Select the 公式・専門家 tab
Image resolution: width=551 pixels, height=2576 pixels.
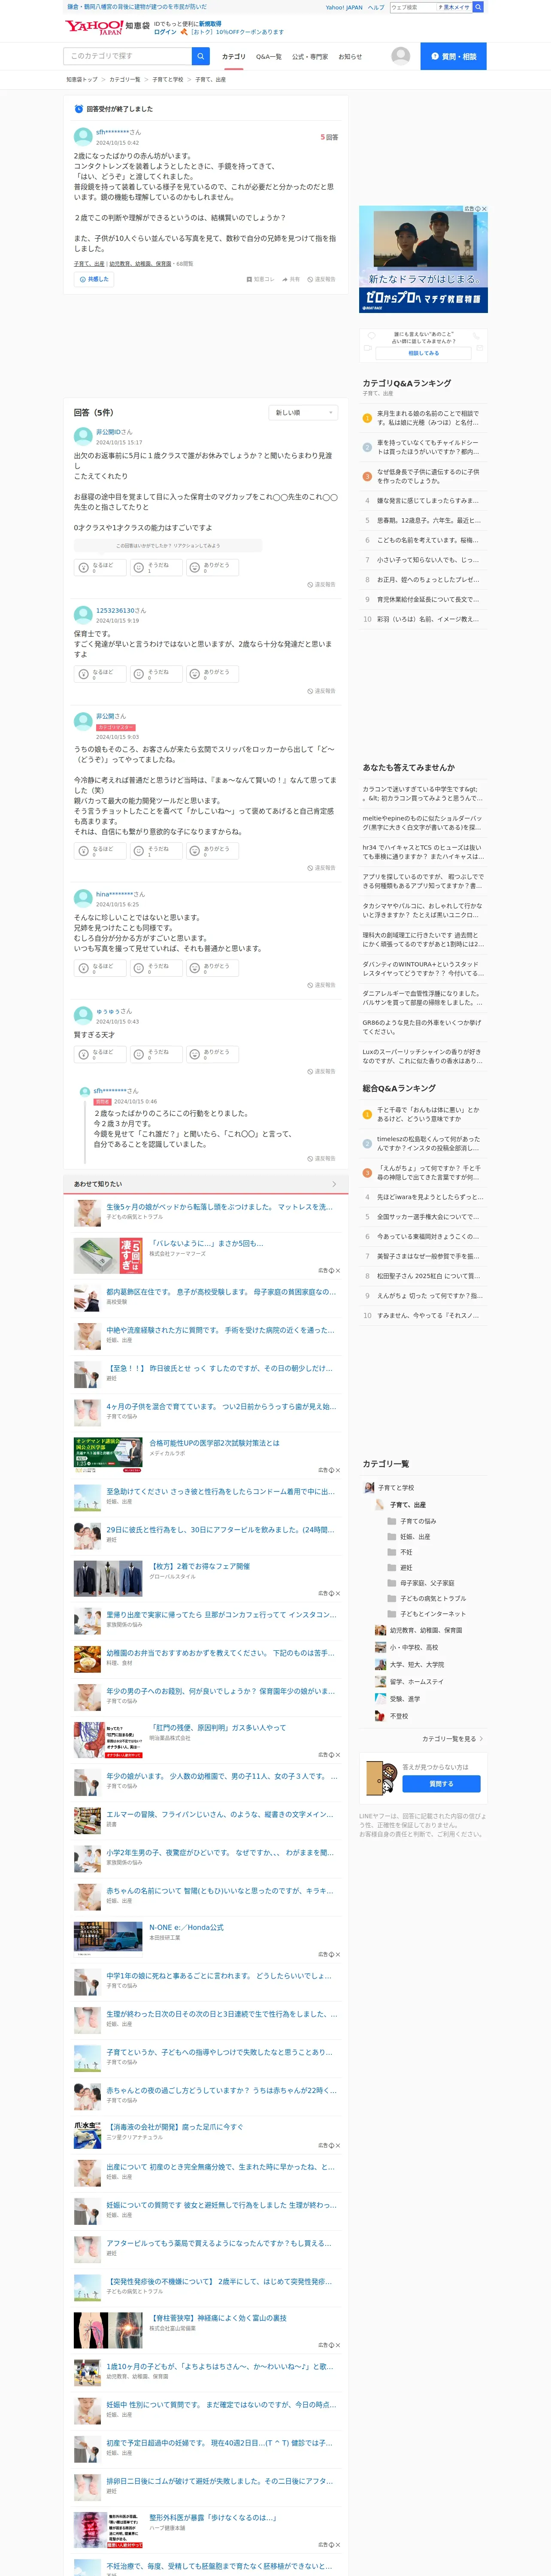point(310,57)
